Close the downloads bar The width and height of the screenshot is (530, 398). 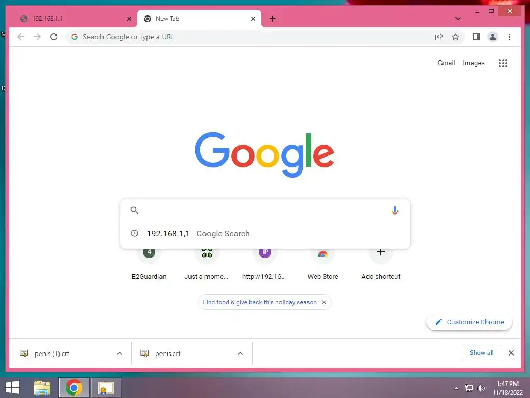511,353
